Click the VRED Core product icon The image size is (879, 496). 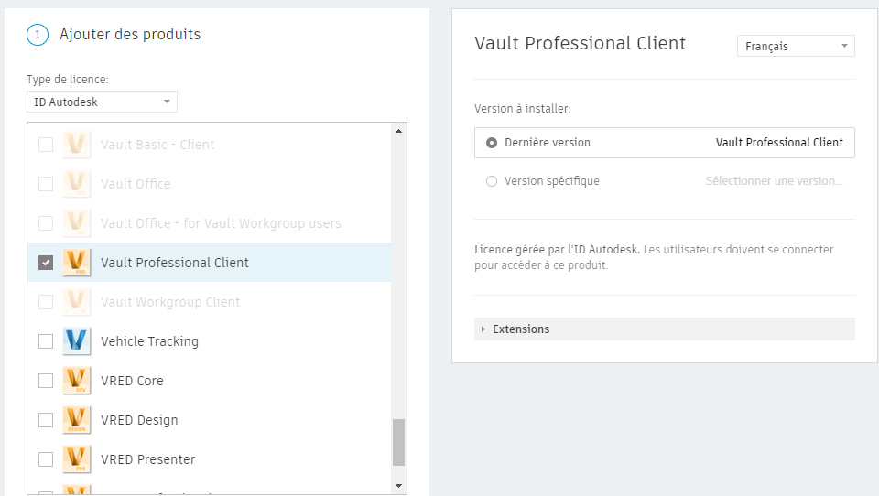click(x=76, y=381)
